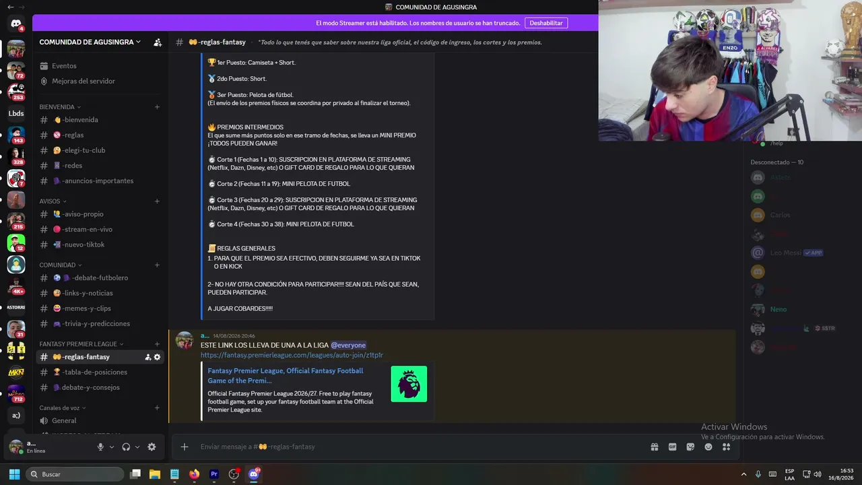The width and height of the screenshot is (862, 485).
Task: Go to the memes-y-clips channel
Action: 100,309
